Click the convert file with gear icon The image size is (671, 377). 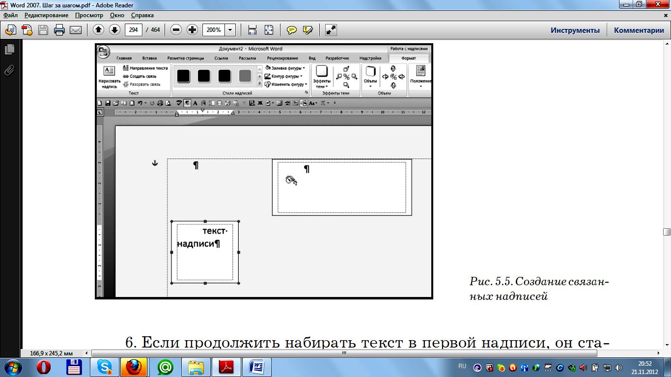click(x=27, y=30)
